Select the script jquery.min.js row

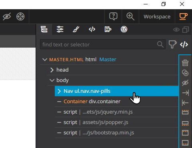point(117,112)
